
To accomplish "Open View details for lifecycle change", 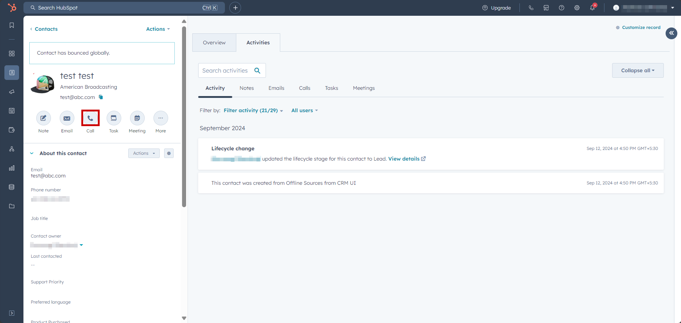I will pyautogui.click(x=407, y=159).
